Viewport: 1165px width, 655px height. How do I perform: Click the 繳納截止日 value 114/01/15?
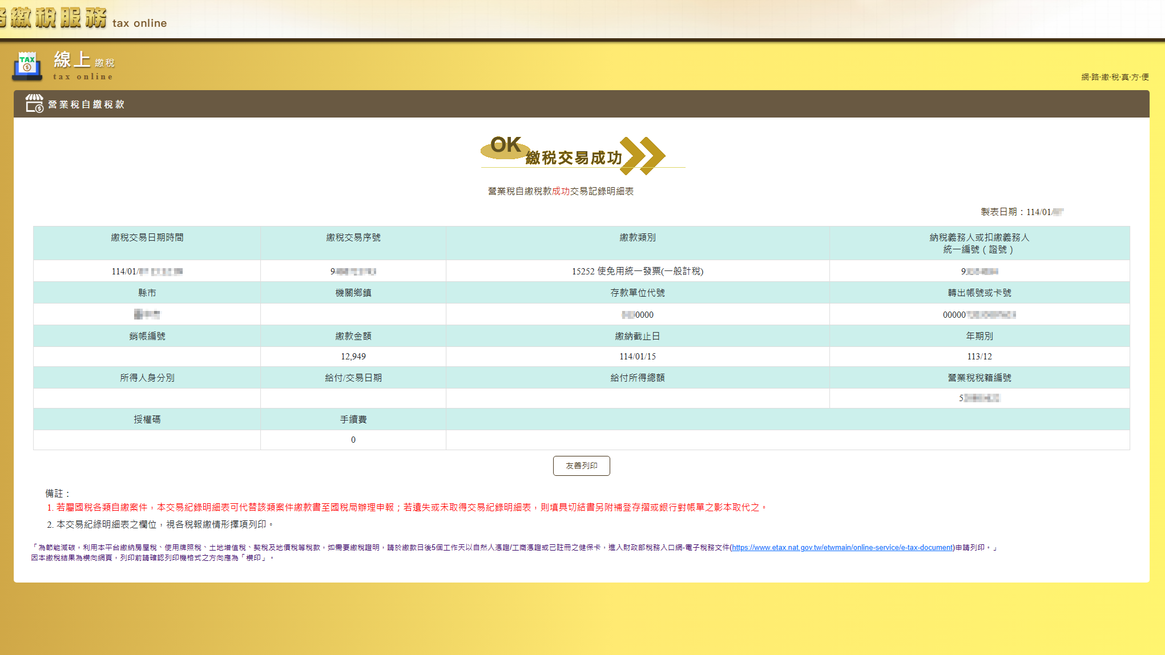tap(637, 357)
